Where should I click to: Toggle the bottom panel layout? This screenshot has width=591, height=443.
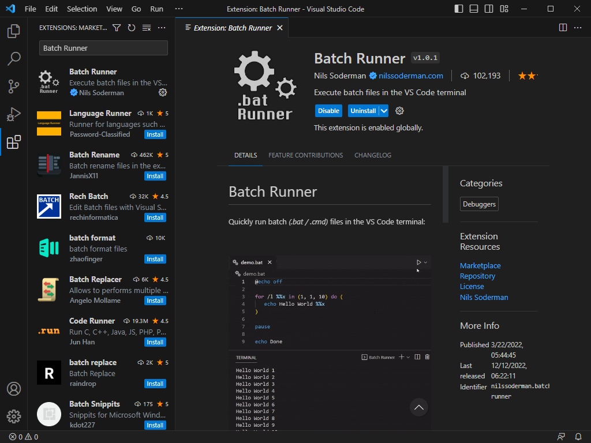(x=474, y=9)
